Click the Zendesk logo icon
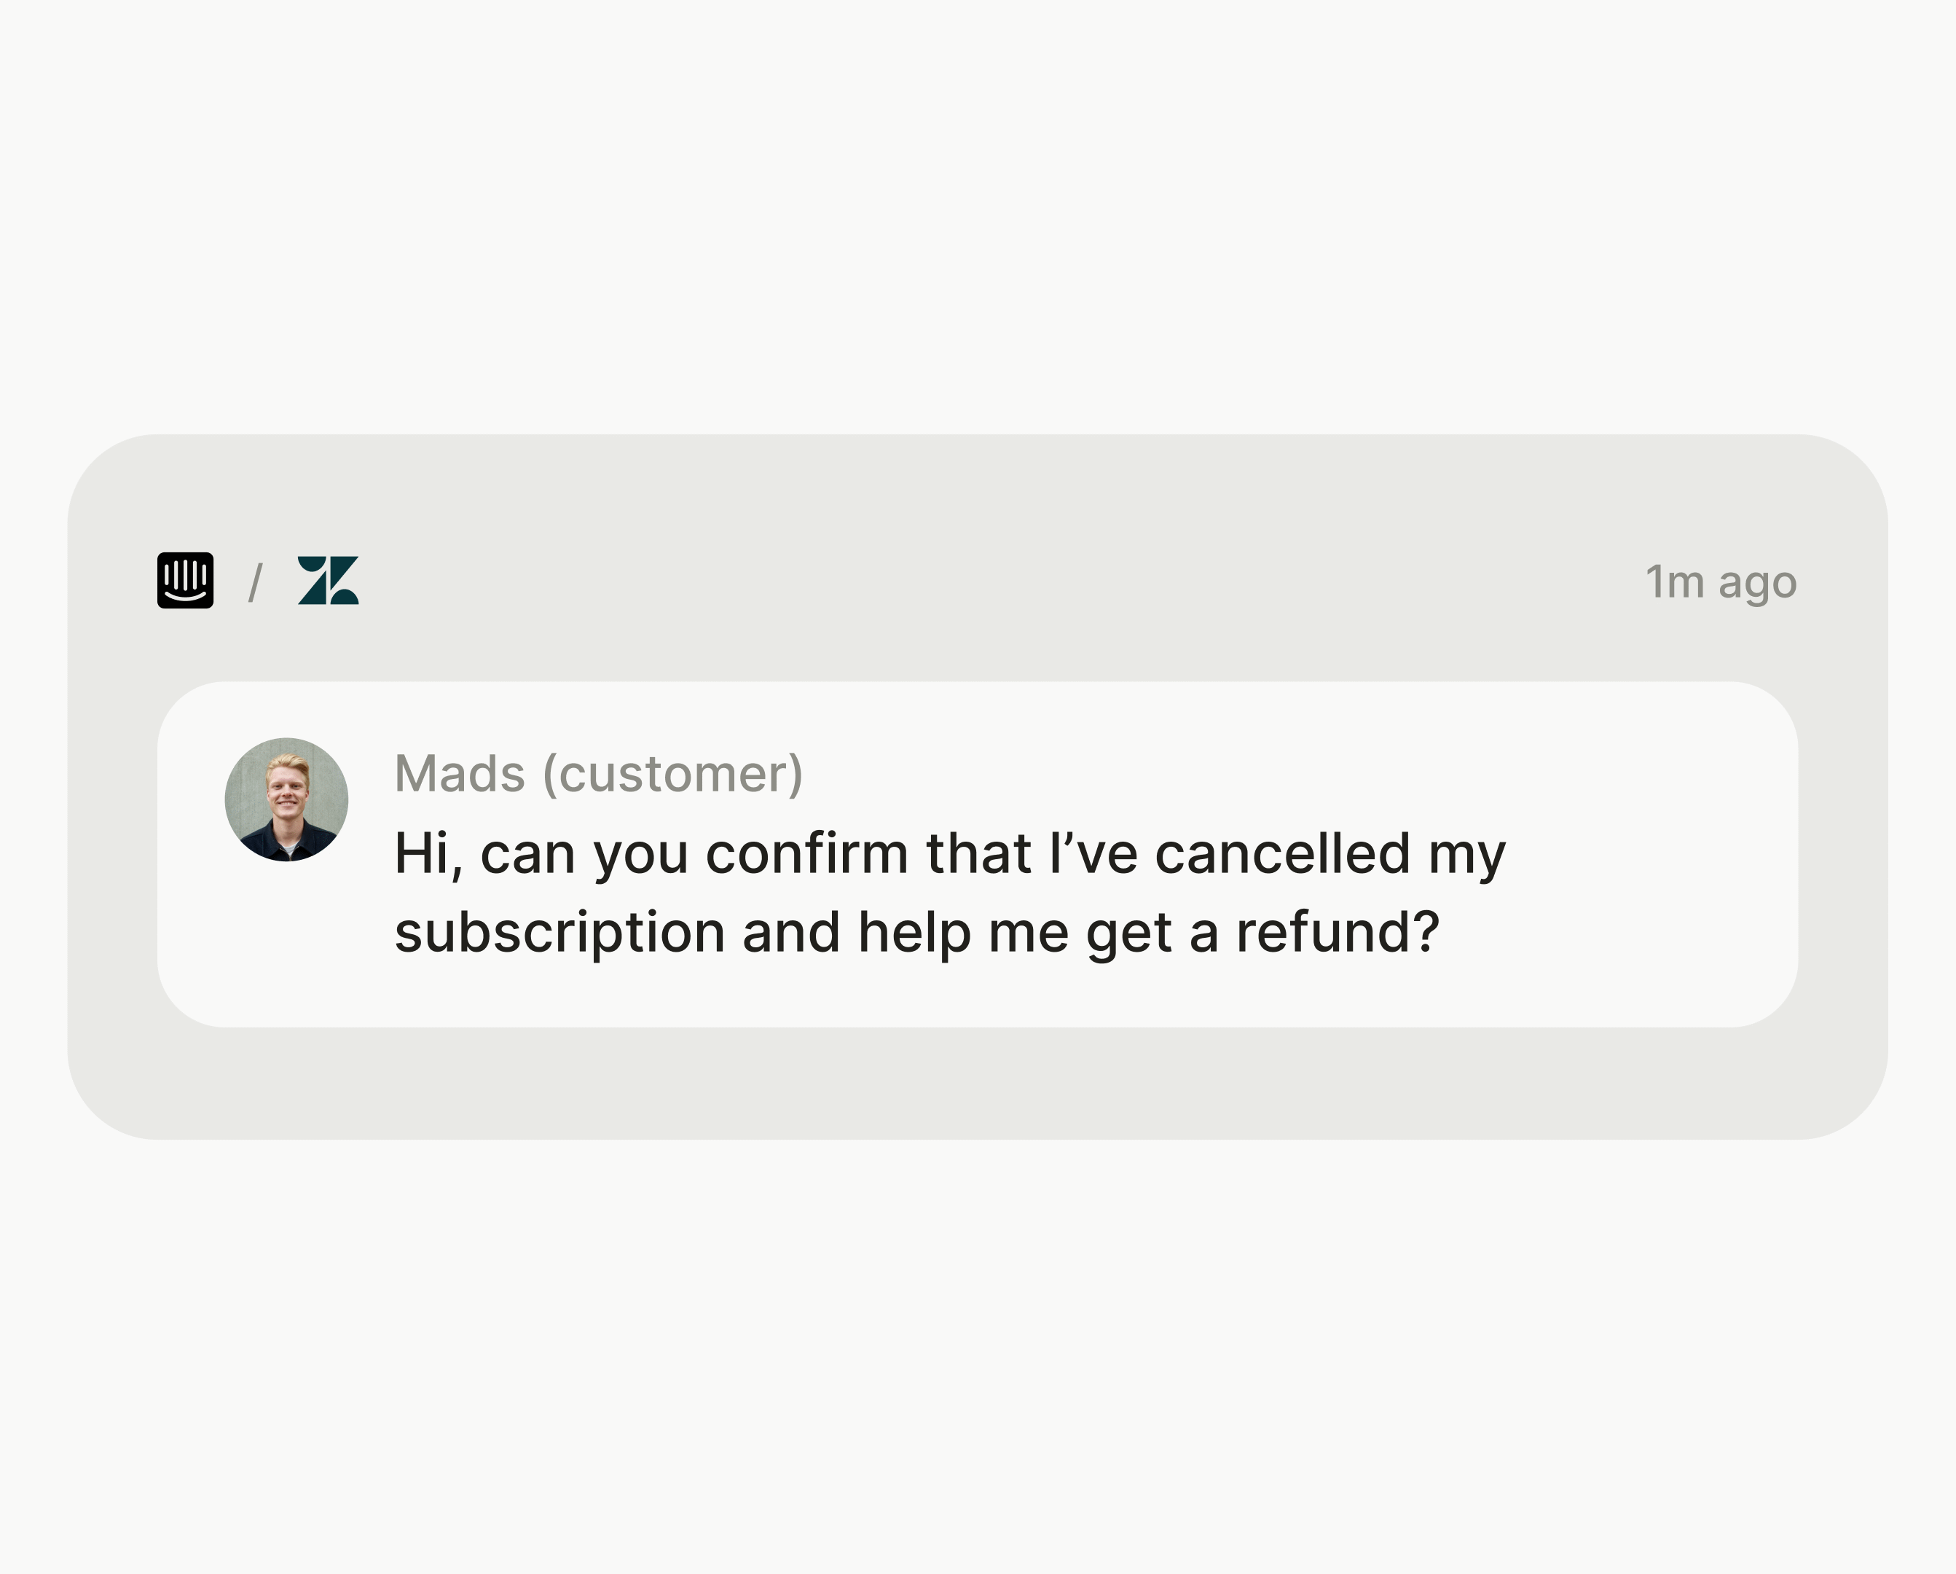This screenshot has width=1956, height=1574. point(328,580)
